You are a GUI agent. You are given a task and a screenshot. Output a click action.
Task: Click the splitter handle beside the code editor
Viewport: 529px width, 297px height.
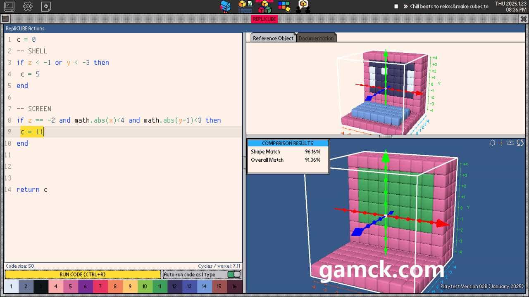[244, 163]
